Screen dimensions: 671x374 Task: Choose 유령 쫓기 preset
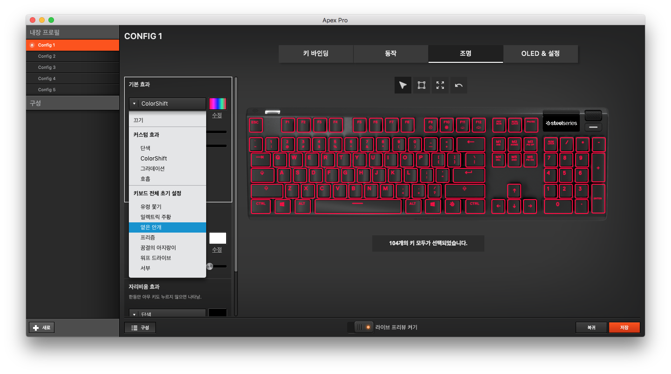tap(168, 207)
